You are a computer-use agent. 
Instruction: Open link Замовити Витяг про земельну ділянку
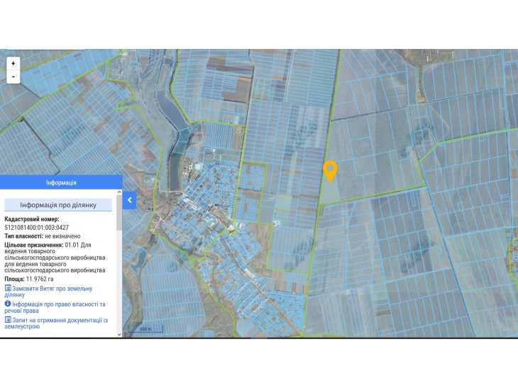coord(48,292)
